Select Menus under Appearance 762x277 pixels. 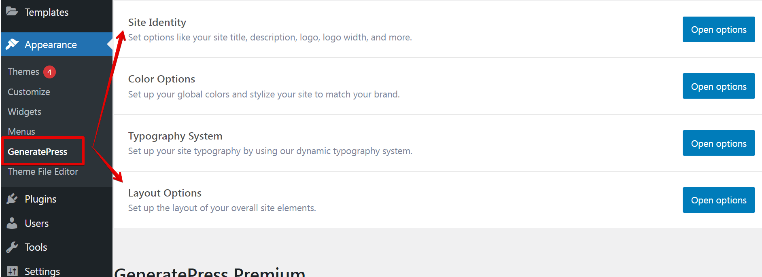coord(21,131)
